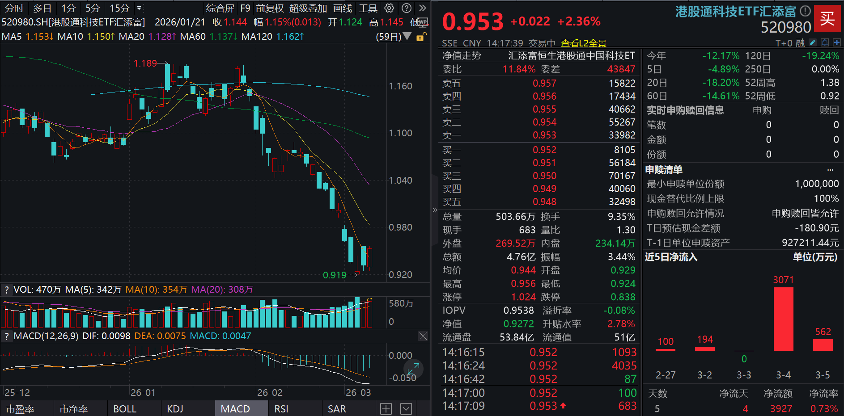Expand MACD panel via diagonal arrows icon
The width and height of the screenshot is (844, 416).
[x=414, y=369]
